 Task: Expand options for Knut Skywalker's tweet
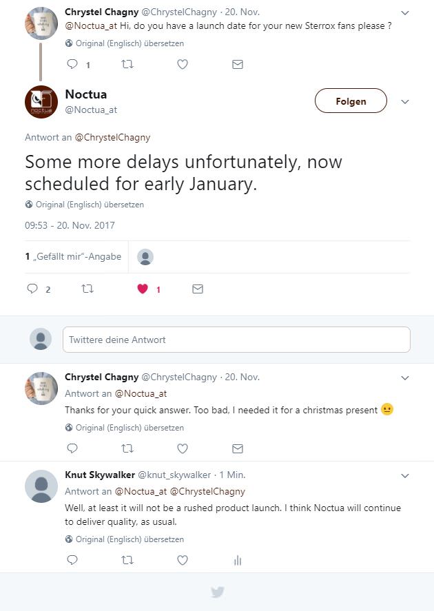pos(405,475)
